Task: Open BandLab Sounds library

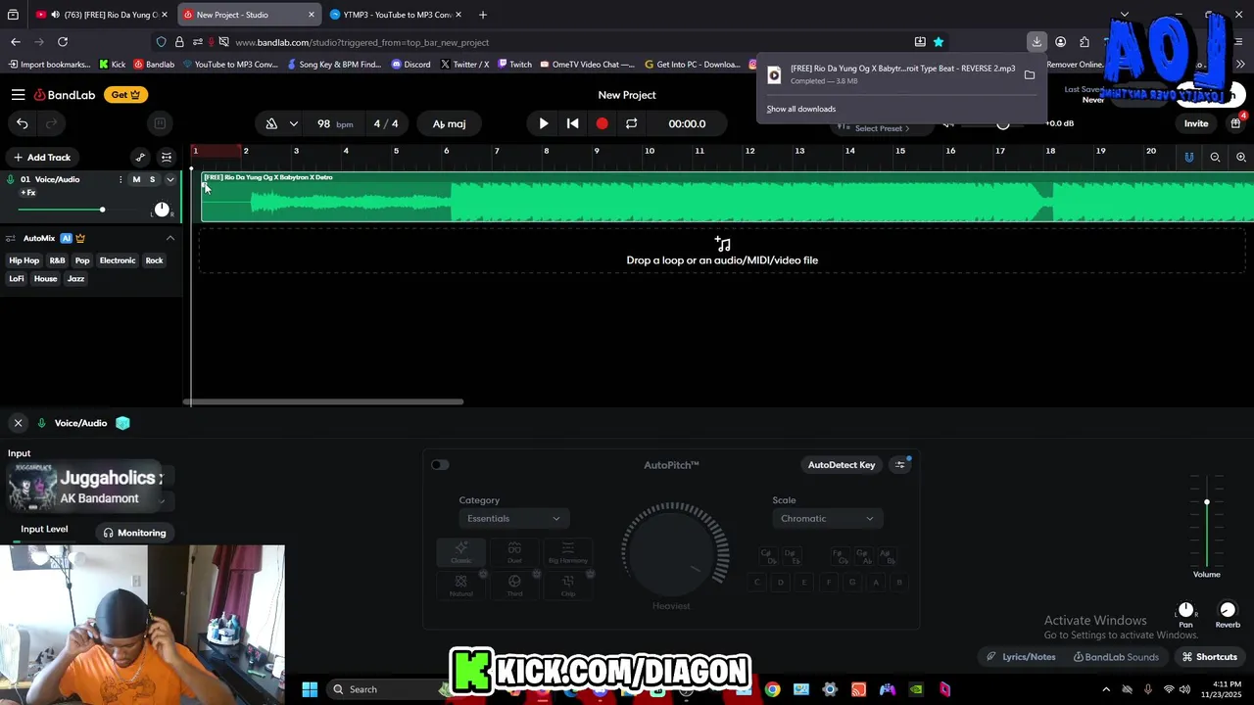Action: pyautogui.click(x=1115, y=657)
